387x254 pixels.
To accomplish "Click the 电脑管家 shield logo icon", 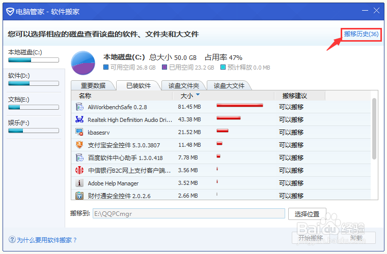I will click(10, 11).
